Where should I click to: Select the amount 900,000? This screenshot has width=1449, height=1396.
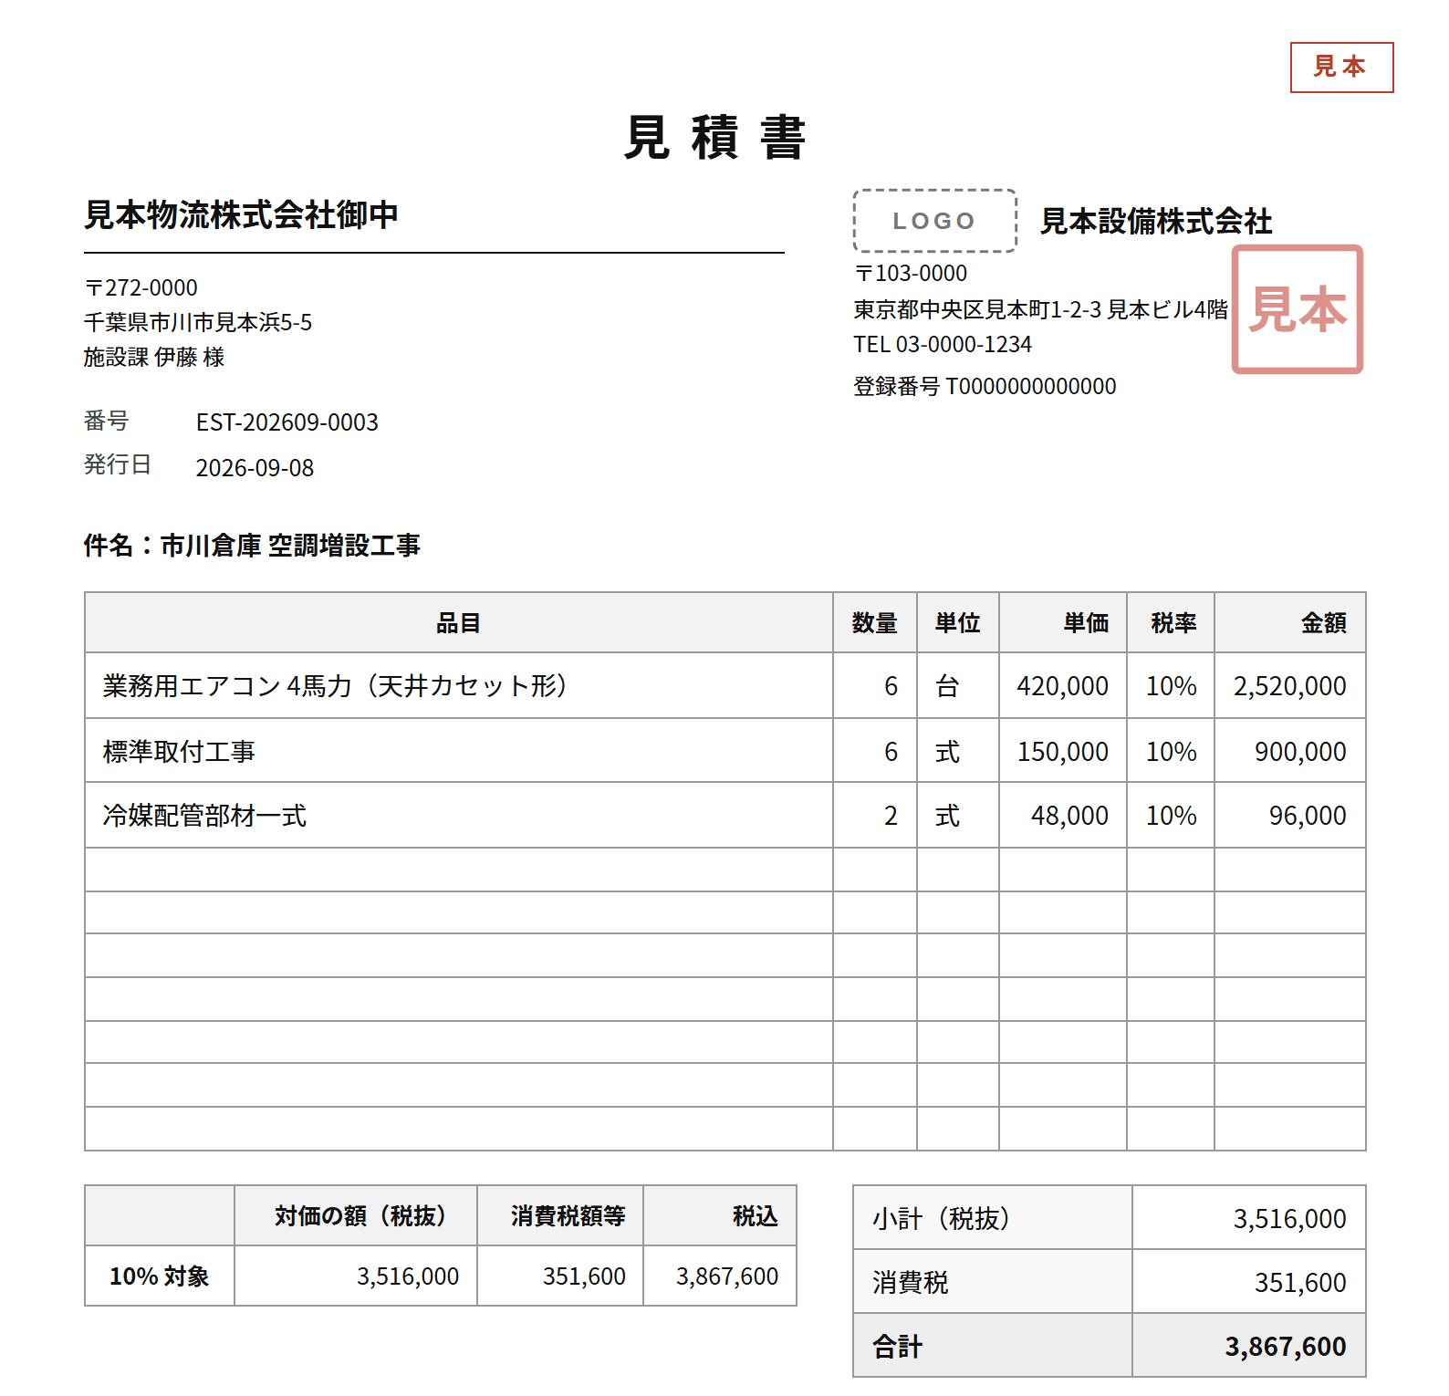[1301, 752]
